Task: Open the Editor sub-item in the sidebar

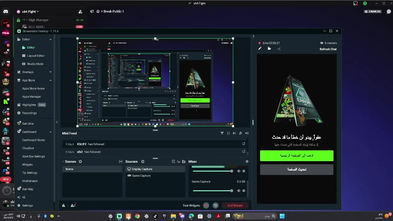Action: 31,48
